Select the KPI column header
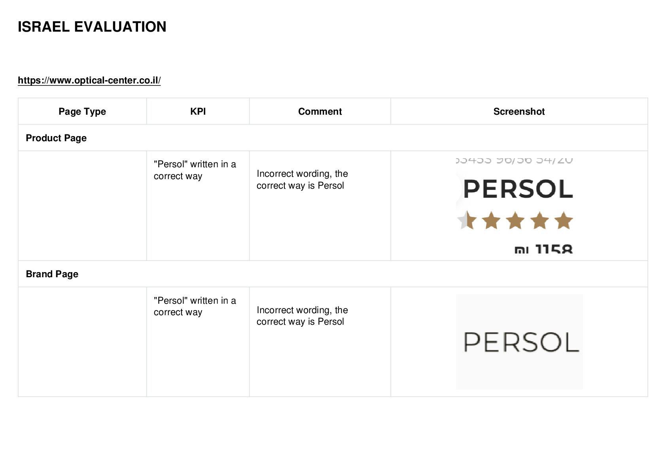Image resolution: width=666 pixels, height=471 pixels. (198, 112)
